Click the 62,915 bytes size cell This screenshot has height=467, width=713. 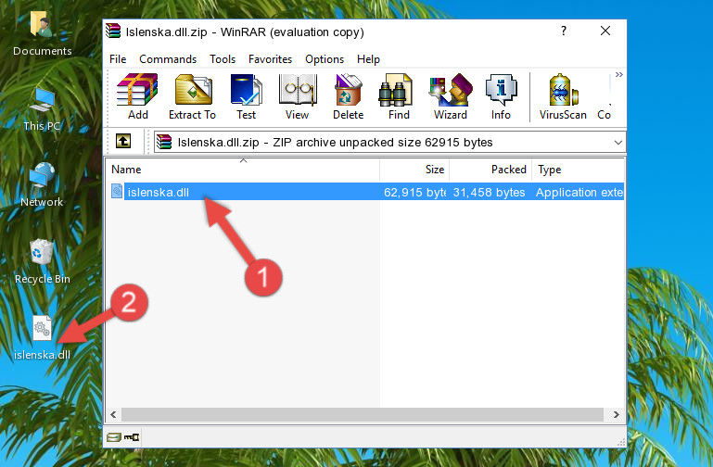(414, 192)
